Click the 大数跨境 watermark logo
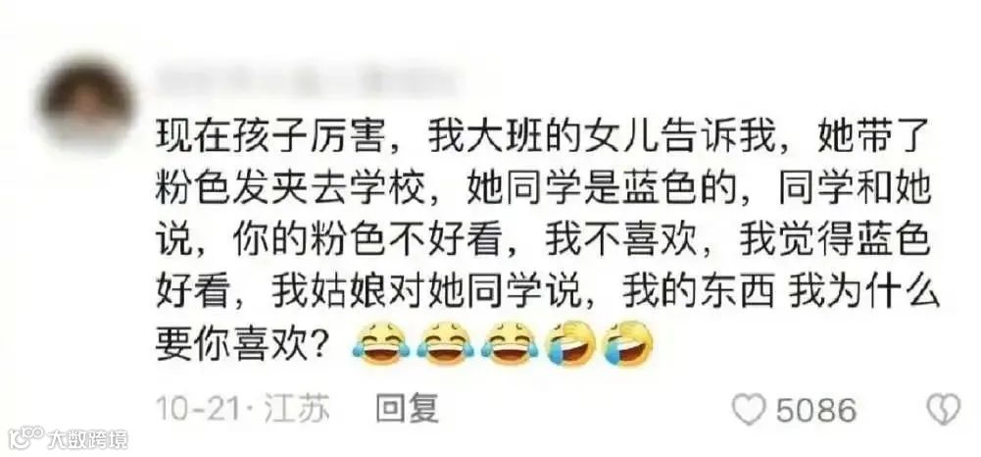981x457 pixels. point(26,437)
